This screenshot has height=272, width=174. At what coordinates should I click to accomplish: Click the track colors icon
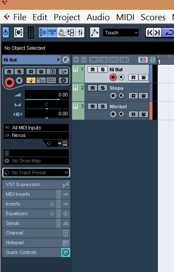coord(143,60)
